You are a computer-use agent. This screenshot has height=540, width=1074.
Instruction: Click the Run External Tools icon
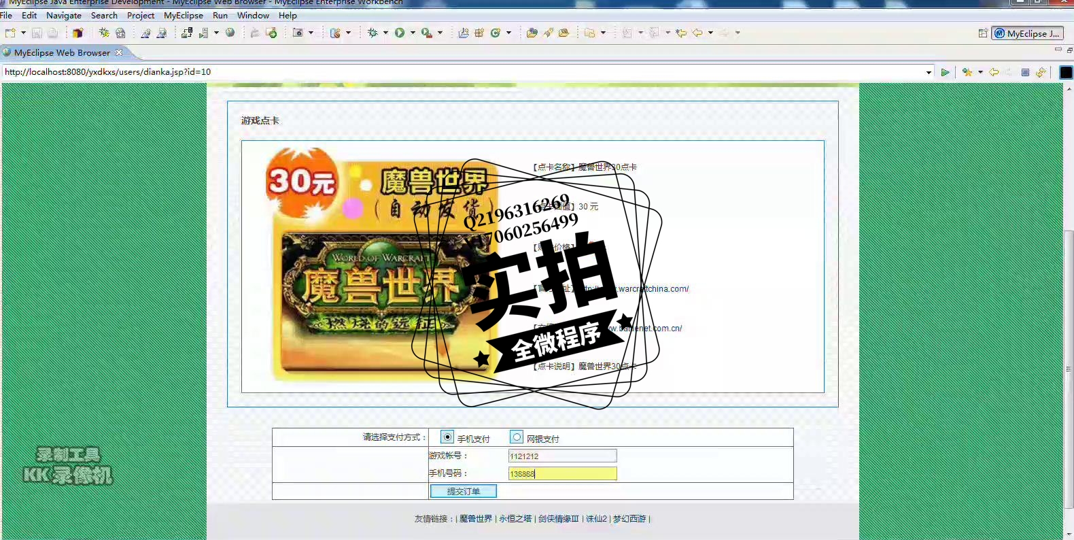click(x=426, y=33)
